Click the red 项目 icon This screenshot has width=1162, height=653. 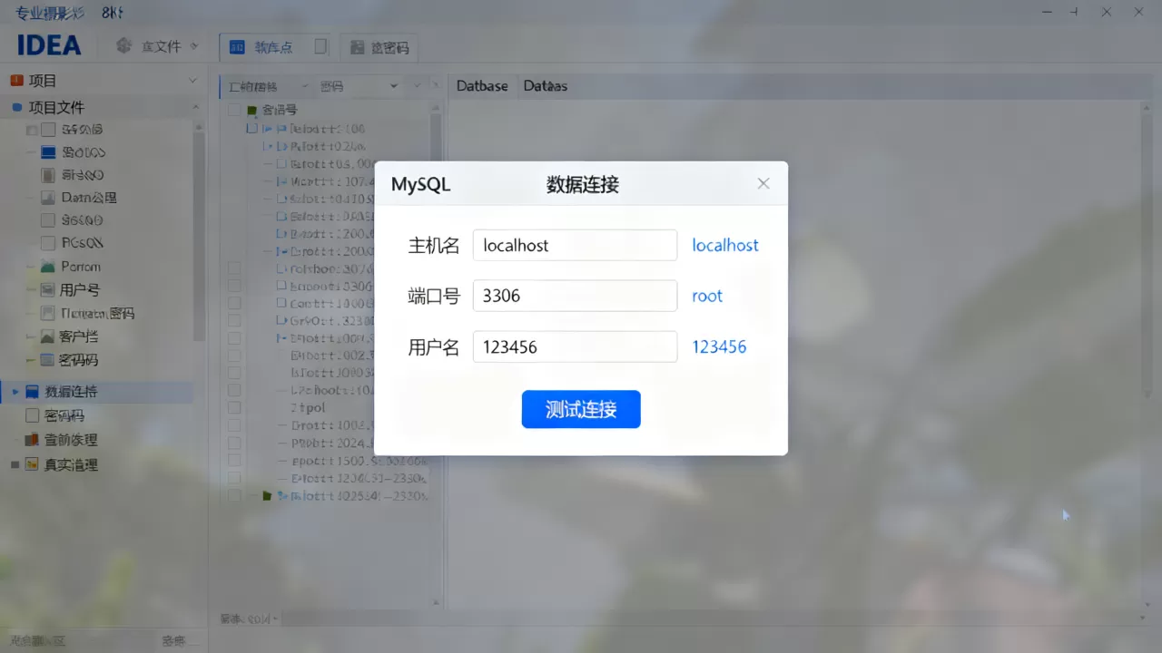[16, 80]
